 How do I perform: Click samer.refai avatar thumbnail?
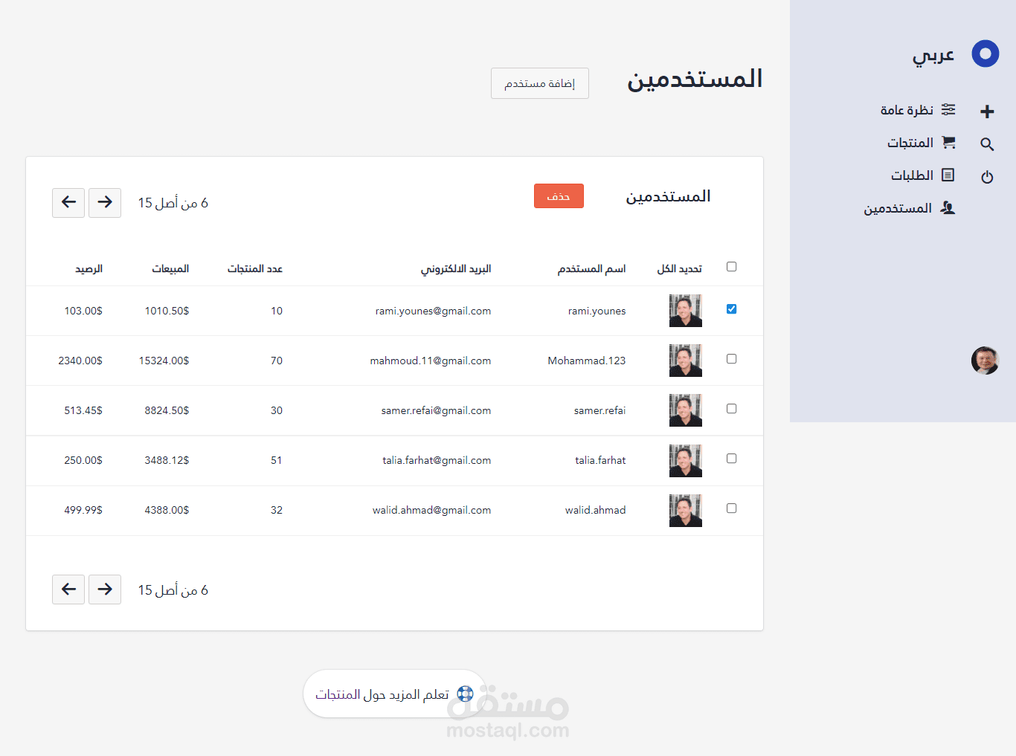pyautogui.click(x=686, y=410)
